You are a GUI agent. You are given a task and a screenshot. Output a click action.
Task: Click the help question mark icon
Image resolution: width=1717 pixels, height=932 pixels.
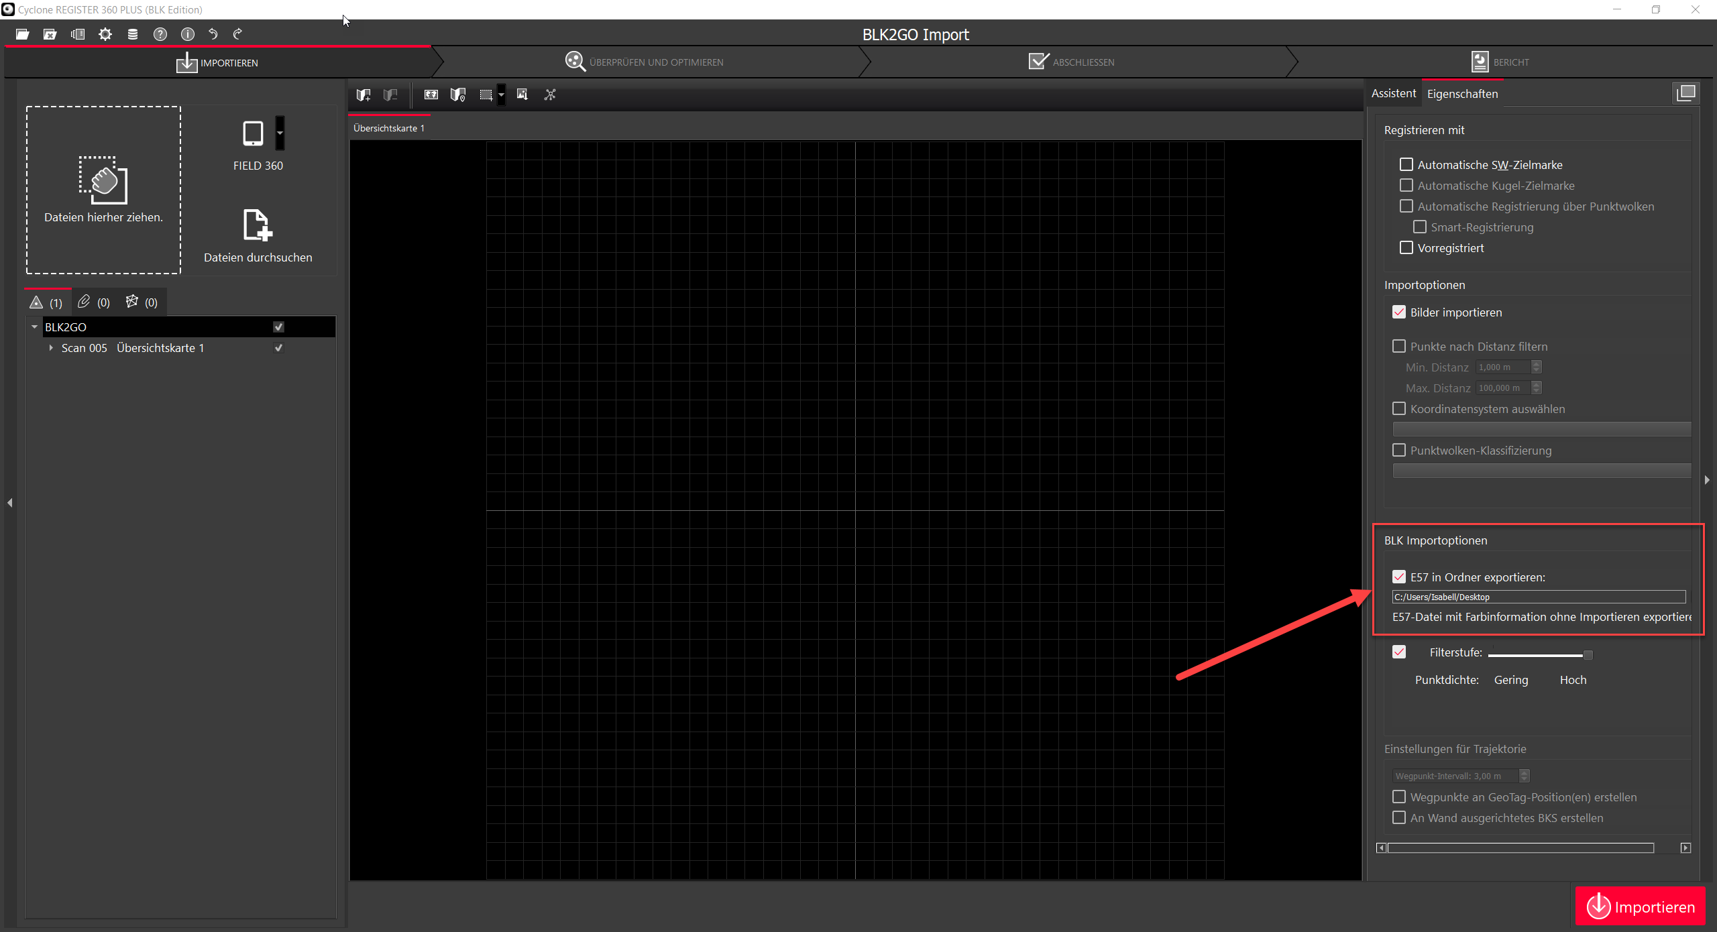160,34
